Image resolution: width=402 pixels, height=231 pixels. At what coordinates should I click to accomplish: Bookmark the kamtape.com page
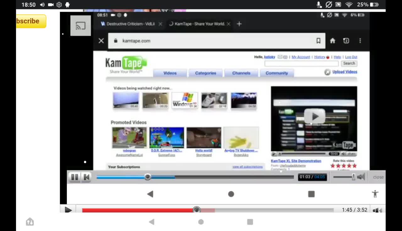point(318,41)
